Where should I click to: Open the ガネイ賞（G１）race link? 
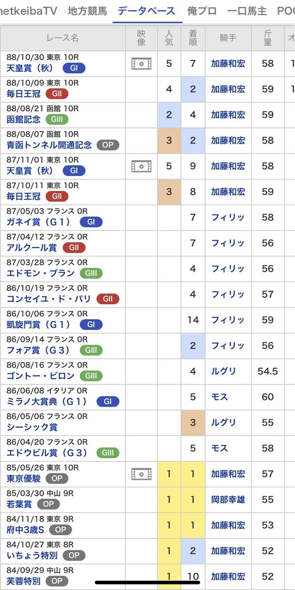[x=40, y=222]
